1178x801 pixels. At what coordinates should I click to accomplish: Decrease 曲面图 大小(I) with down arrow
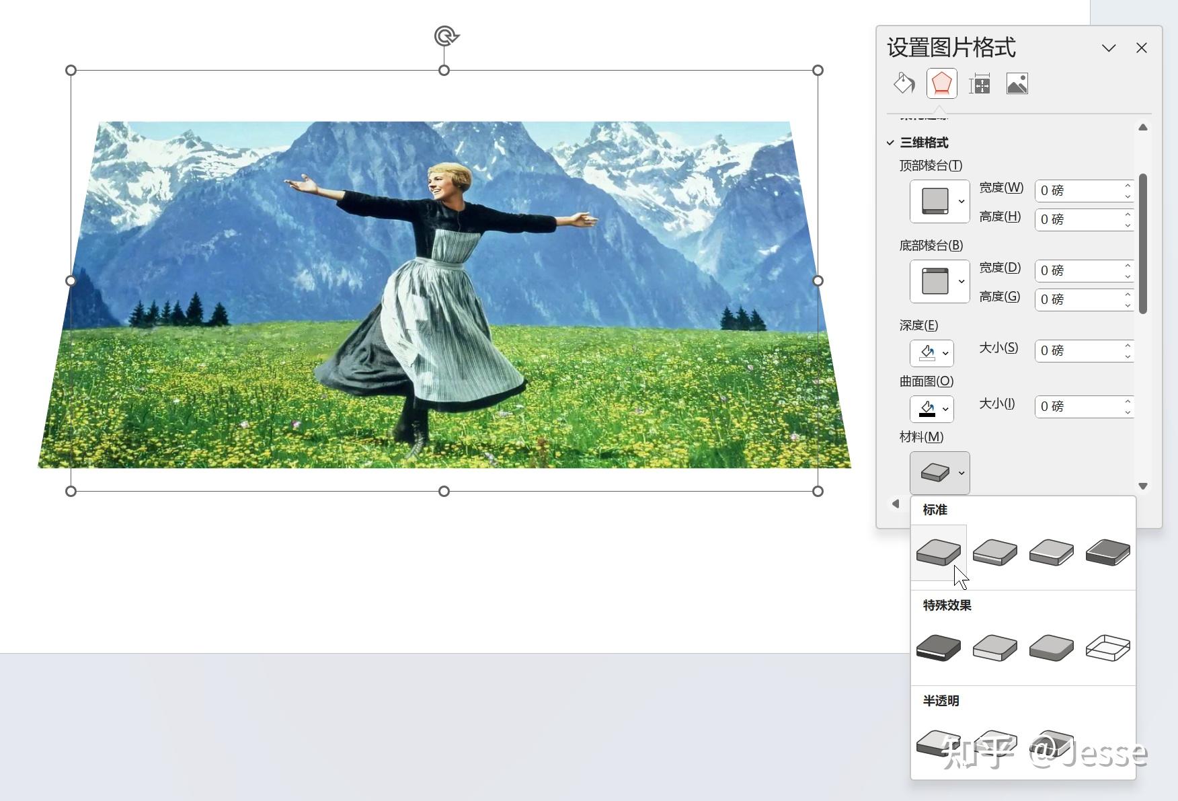click(x=1128, y=412)
